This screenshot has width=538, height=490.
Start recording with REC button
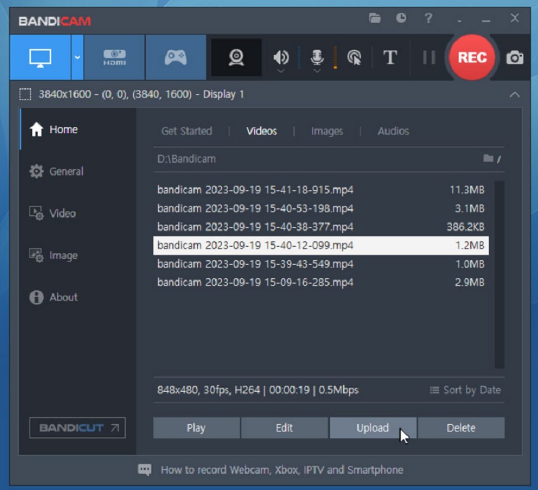click(472, 57)
